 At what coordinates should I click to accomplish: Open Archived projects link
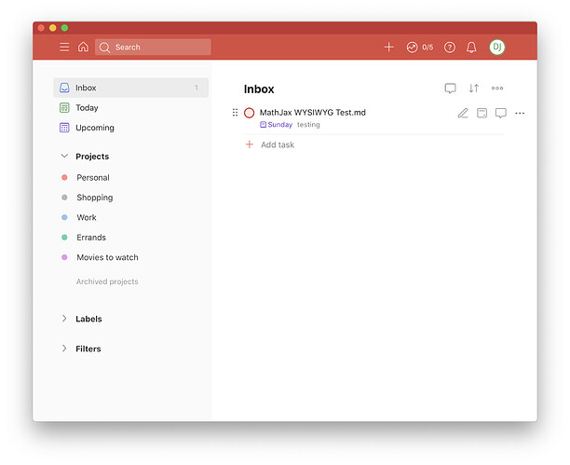[x=107, y=281]
